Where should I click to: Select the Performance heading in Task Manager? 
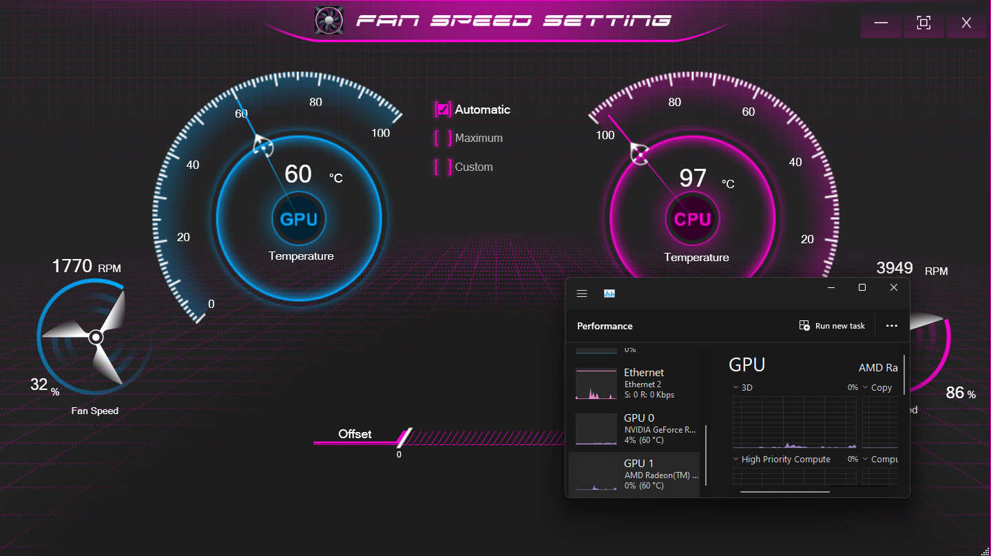(605, 325)
